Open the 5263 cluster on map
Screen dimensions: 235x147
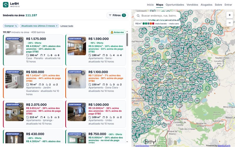pyautogui.click(x=167, y=112)
